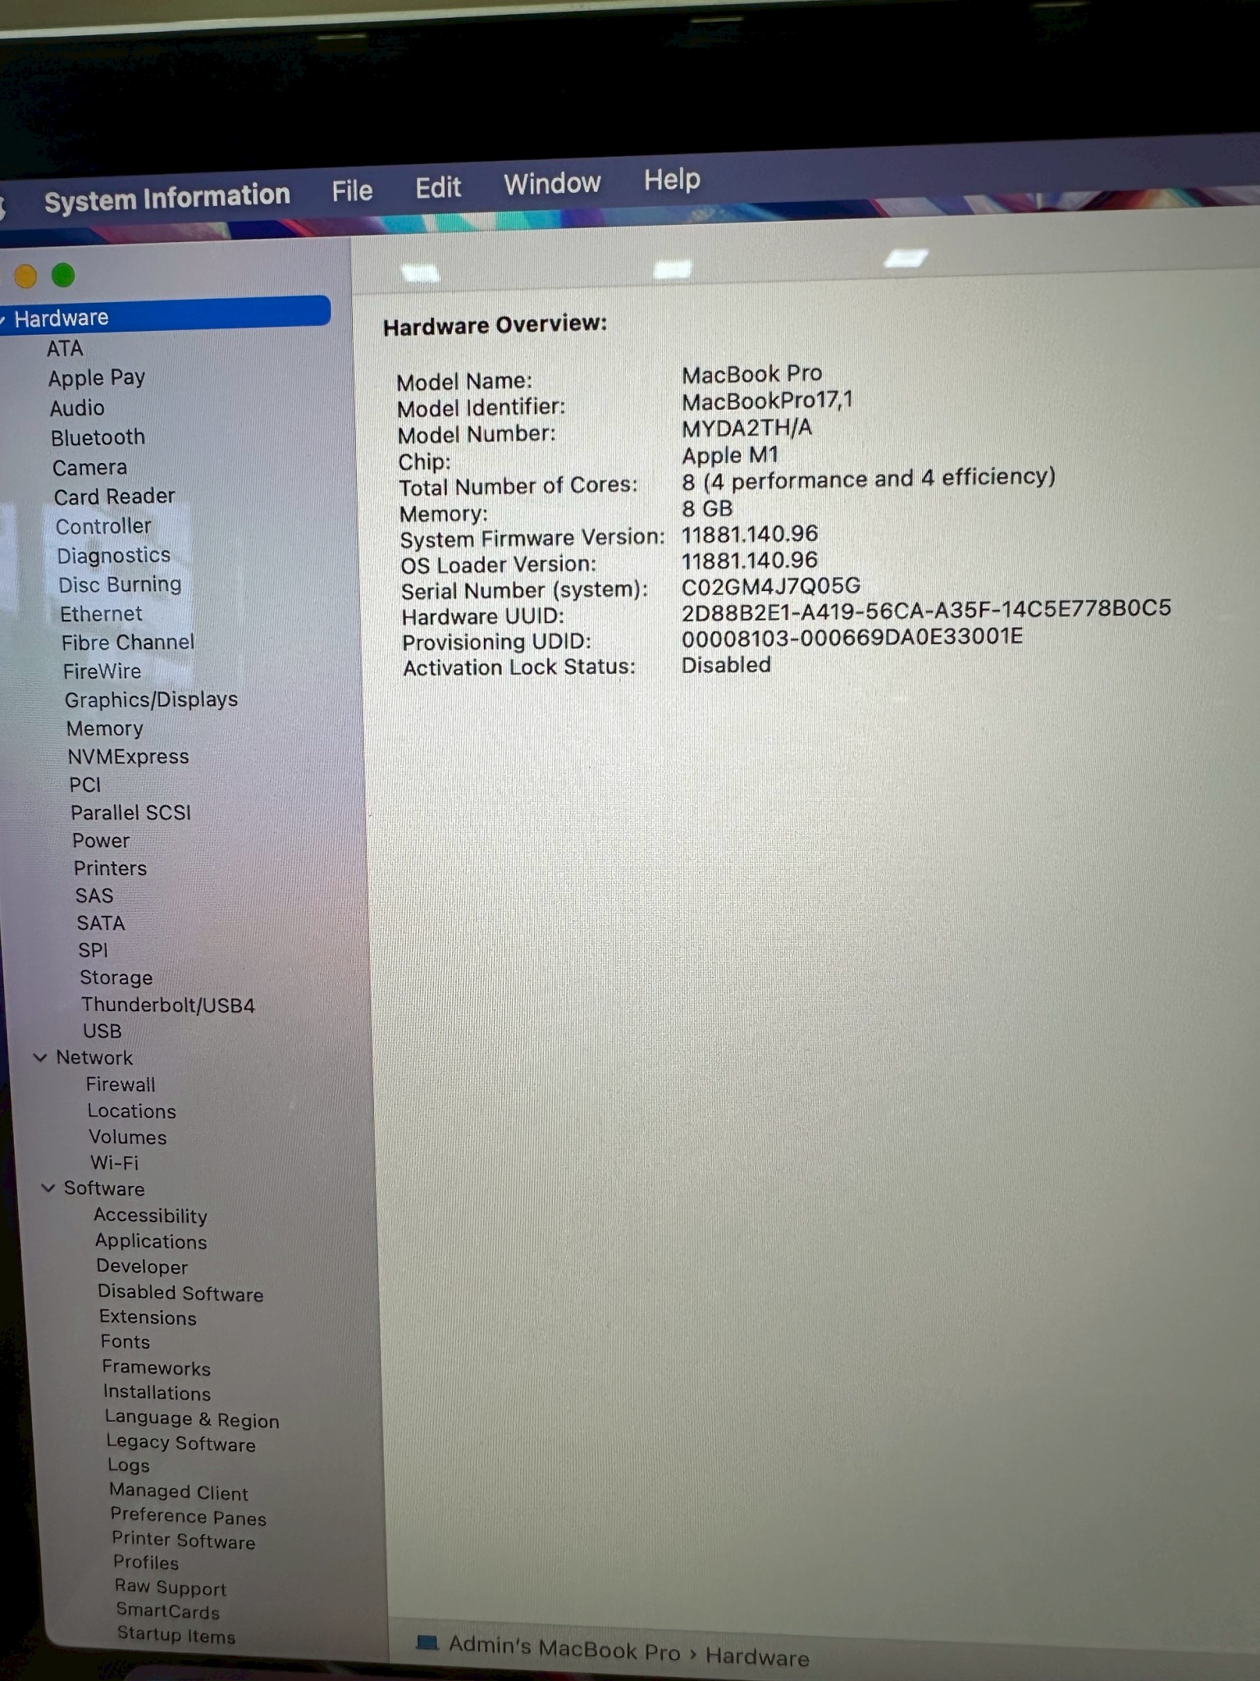Select Card Reader in the sidebar
The height and width of the screenshot is (1681, 1260).
click(x=114, y=497)
